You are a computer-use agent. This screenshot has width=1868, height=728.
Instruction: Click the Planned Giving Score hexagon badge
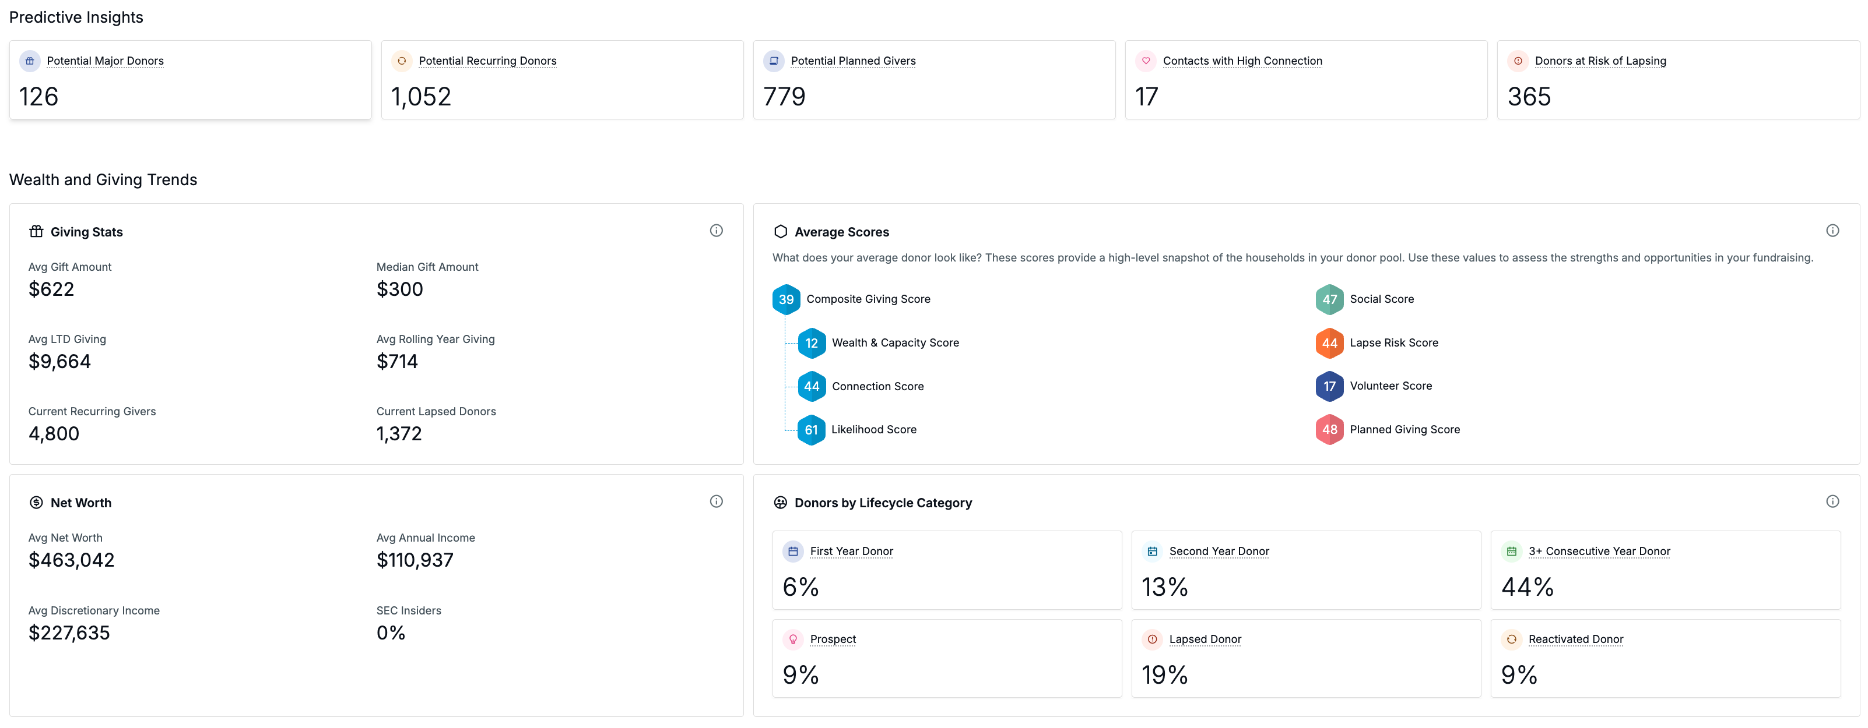pos(1329,430)
